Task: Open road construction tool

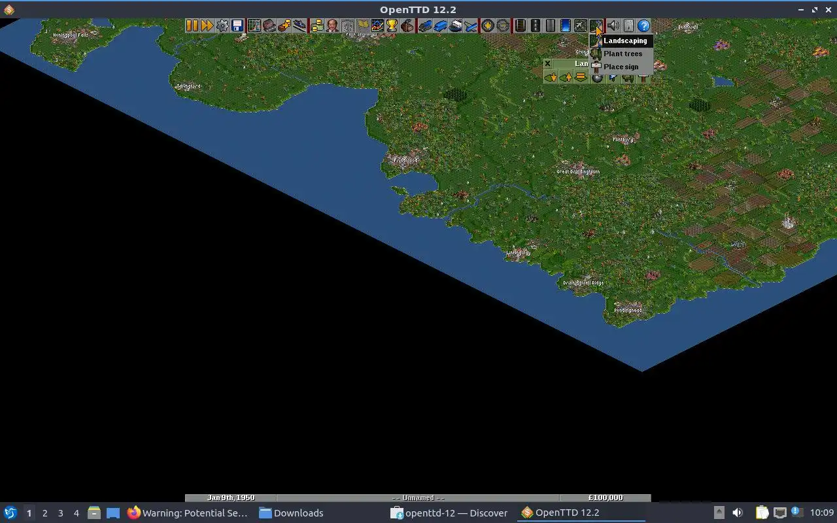Action: [x=536, y=25]
